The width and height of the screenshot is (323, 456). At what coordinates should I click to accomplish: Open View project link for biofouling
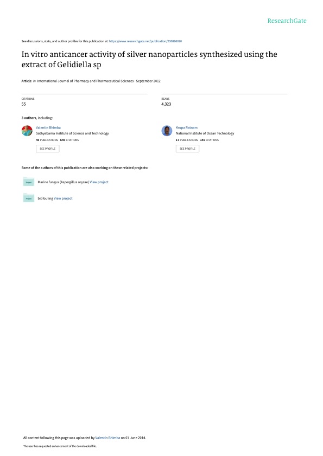click(x=63, y=198)
